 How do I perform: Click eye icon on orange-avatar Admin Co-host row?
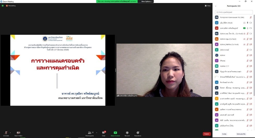tap(244, 39)
